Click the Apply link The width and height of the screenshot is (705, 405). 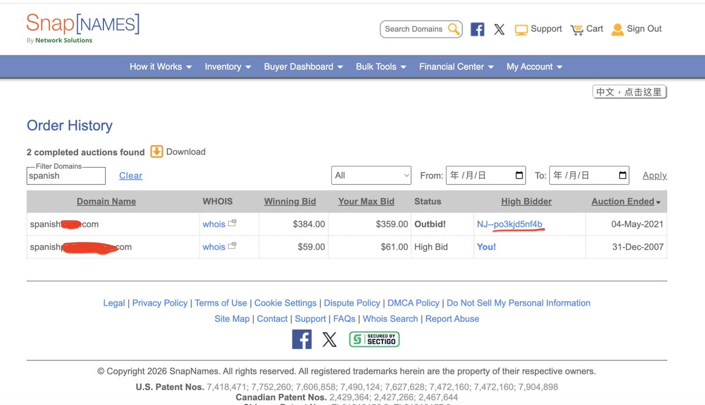pos(654,176)
